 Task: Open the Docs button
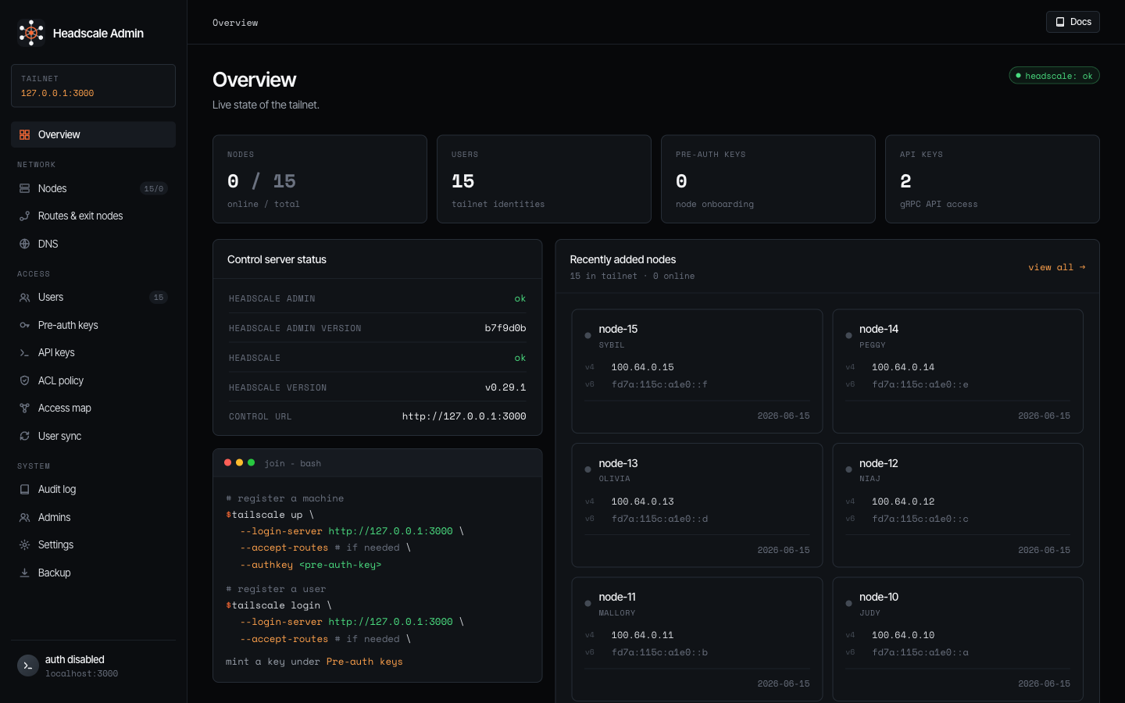(1073, 22)
